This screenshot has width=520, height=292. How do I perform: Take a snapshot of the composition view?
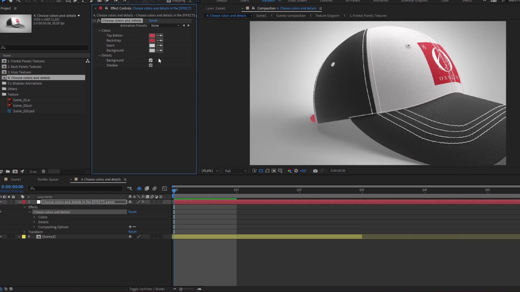point(315,171)
